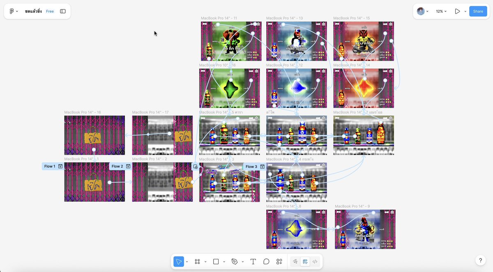Open the Frame tool options chevron
Screen dimensions: 493x272
(205, 262)
